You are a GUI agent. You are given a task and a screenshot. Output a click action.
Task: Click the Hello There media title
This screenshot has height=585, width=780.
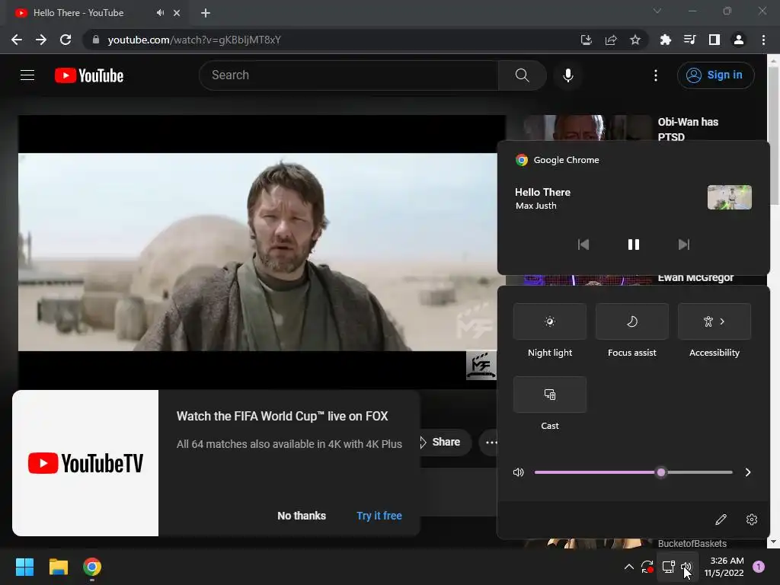click(542, 192)
